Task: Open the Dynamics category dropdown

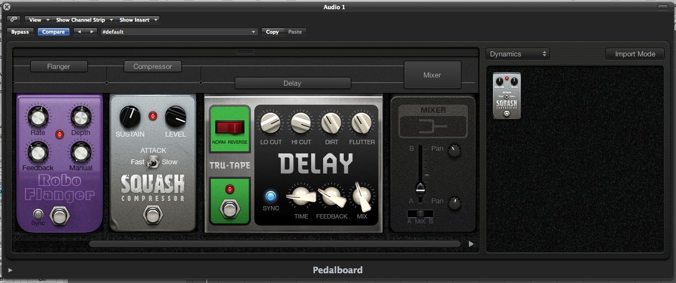Action: pos(518,54)
